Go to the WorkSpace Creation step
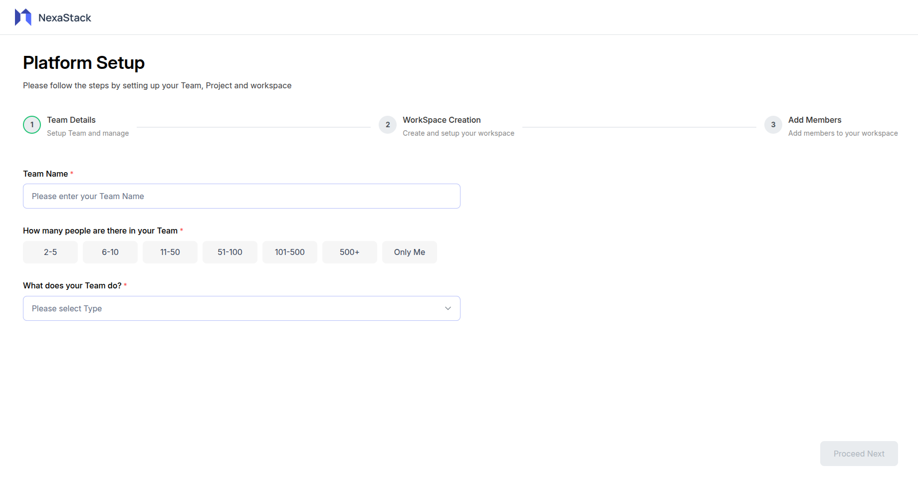This screenshot has height=481, width=918. pyautogui.click(x=442, y=120)
